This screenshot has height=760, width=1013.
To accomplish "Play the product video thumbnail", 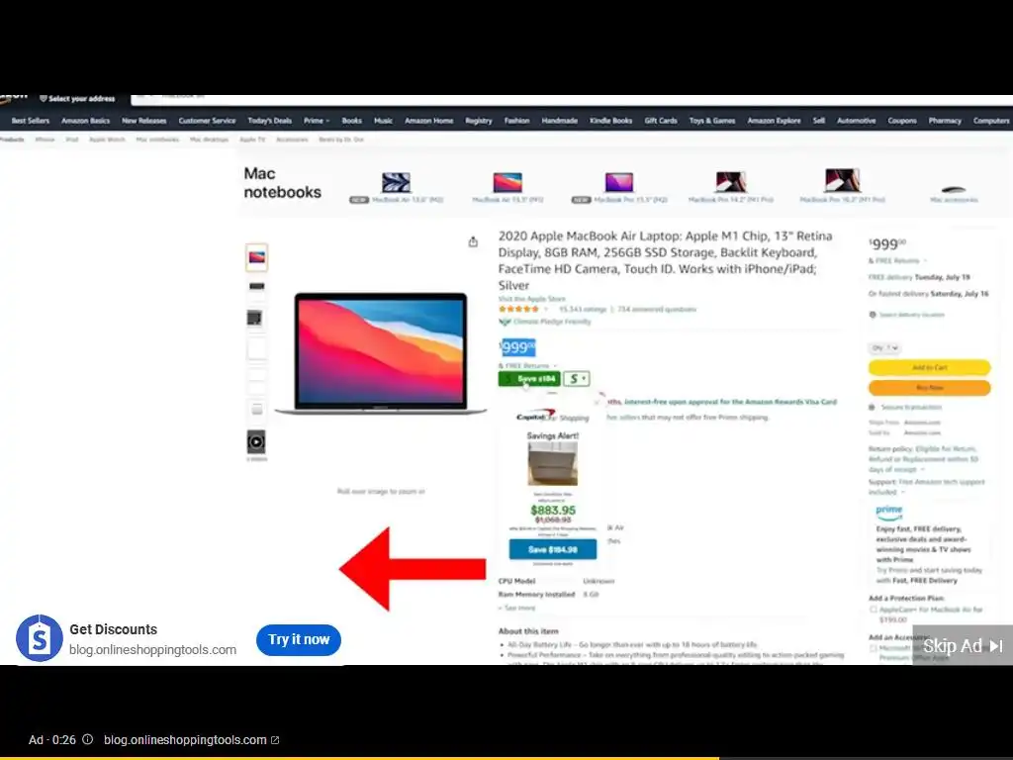I will pos(256,442).
